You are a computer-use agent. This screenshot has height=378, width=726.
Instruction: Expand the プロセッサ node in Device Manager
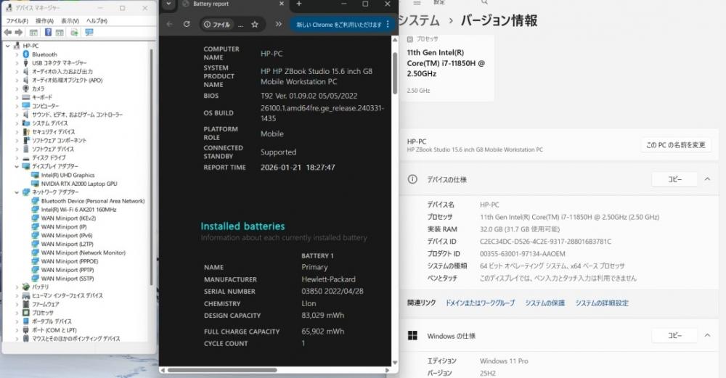(x=17, y=313)
